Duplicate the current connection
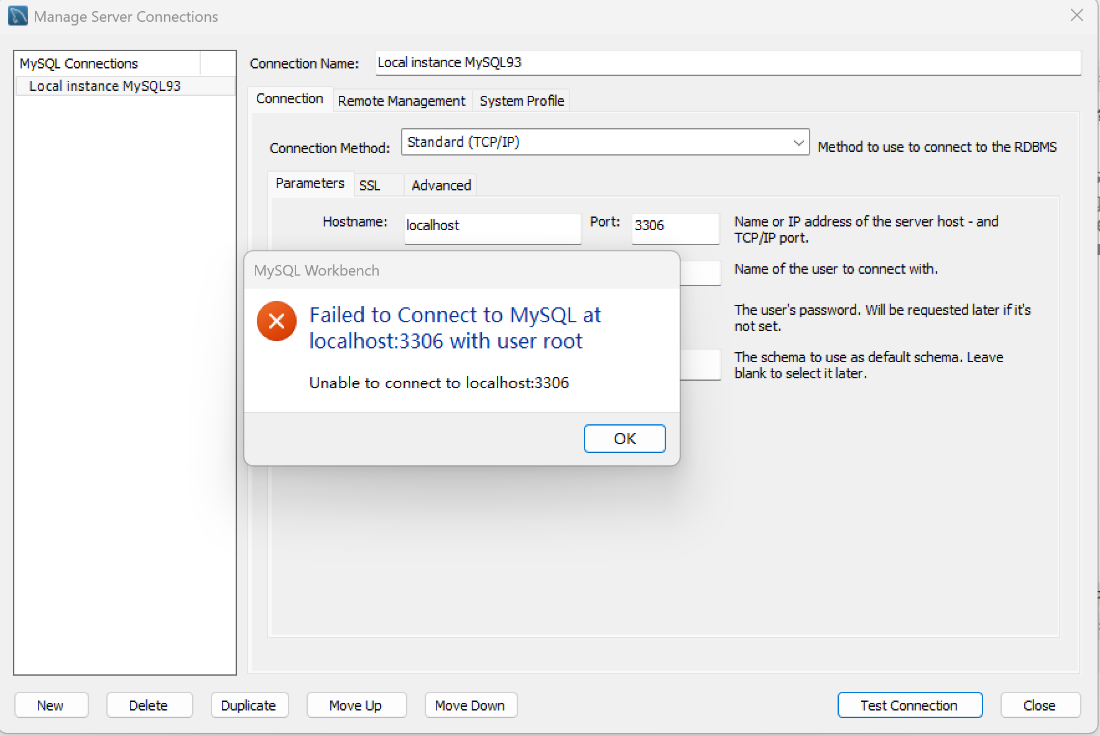Viewport: 1100px width, 736px height. click(249, 705)
